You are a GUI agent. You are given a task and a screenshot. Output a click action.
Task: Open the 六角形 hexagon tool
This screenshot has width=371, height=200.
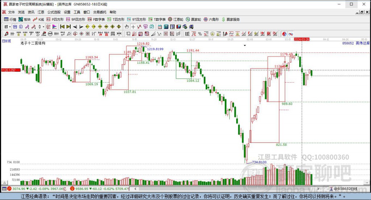click(x=211, y=20)
